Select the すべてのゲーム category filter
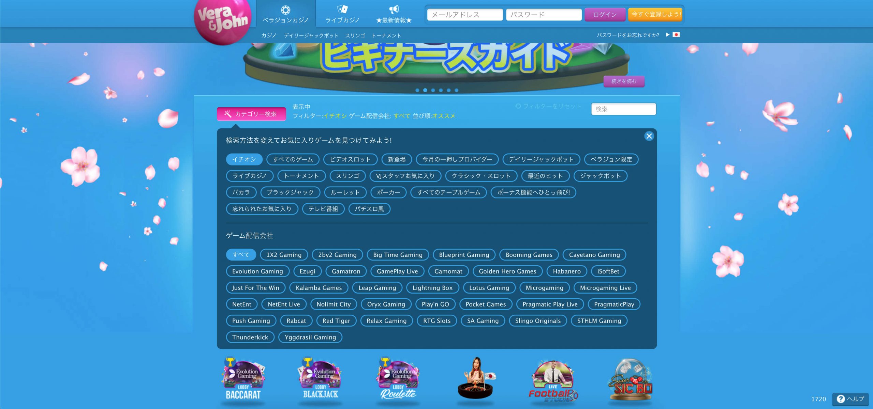 (293, 159)
